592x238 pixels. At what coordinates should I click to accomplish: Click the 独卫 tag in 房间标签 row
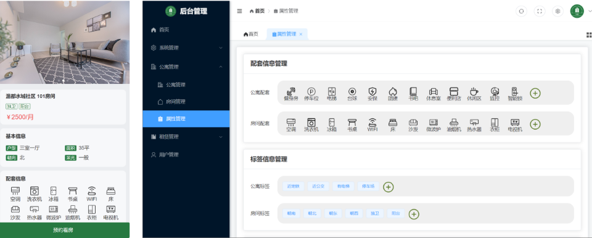tap(374, 213)
